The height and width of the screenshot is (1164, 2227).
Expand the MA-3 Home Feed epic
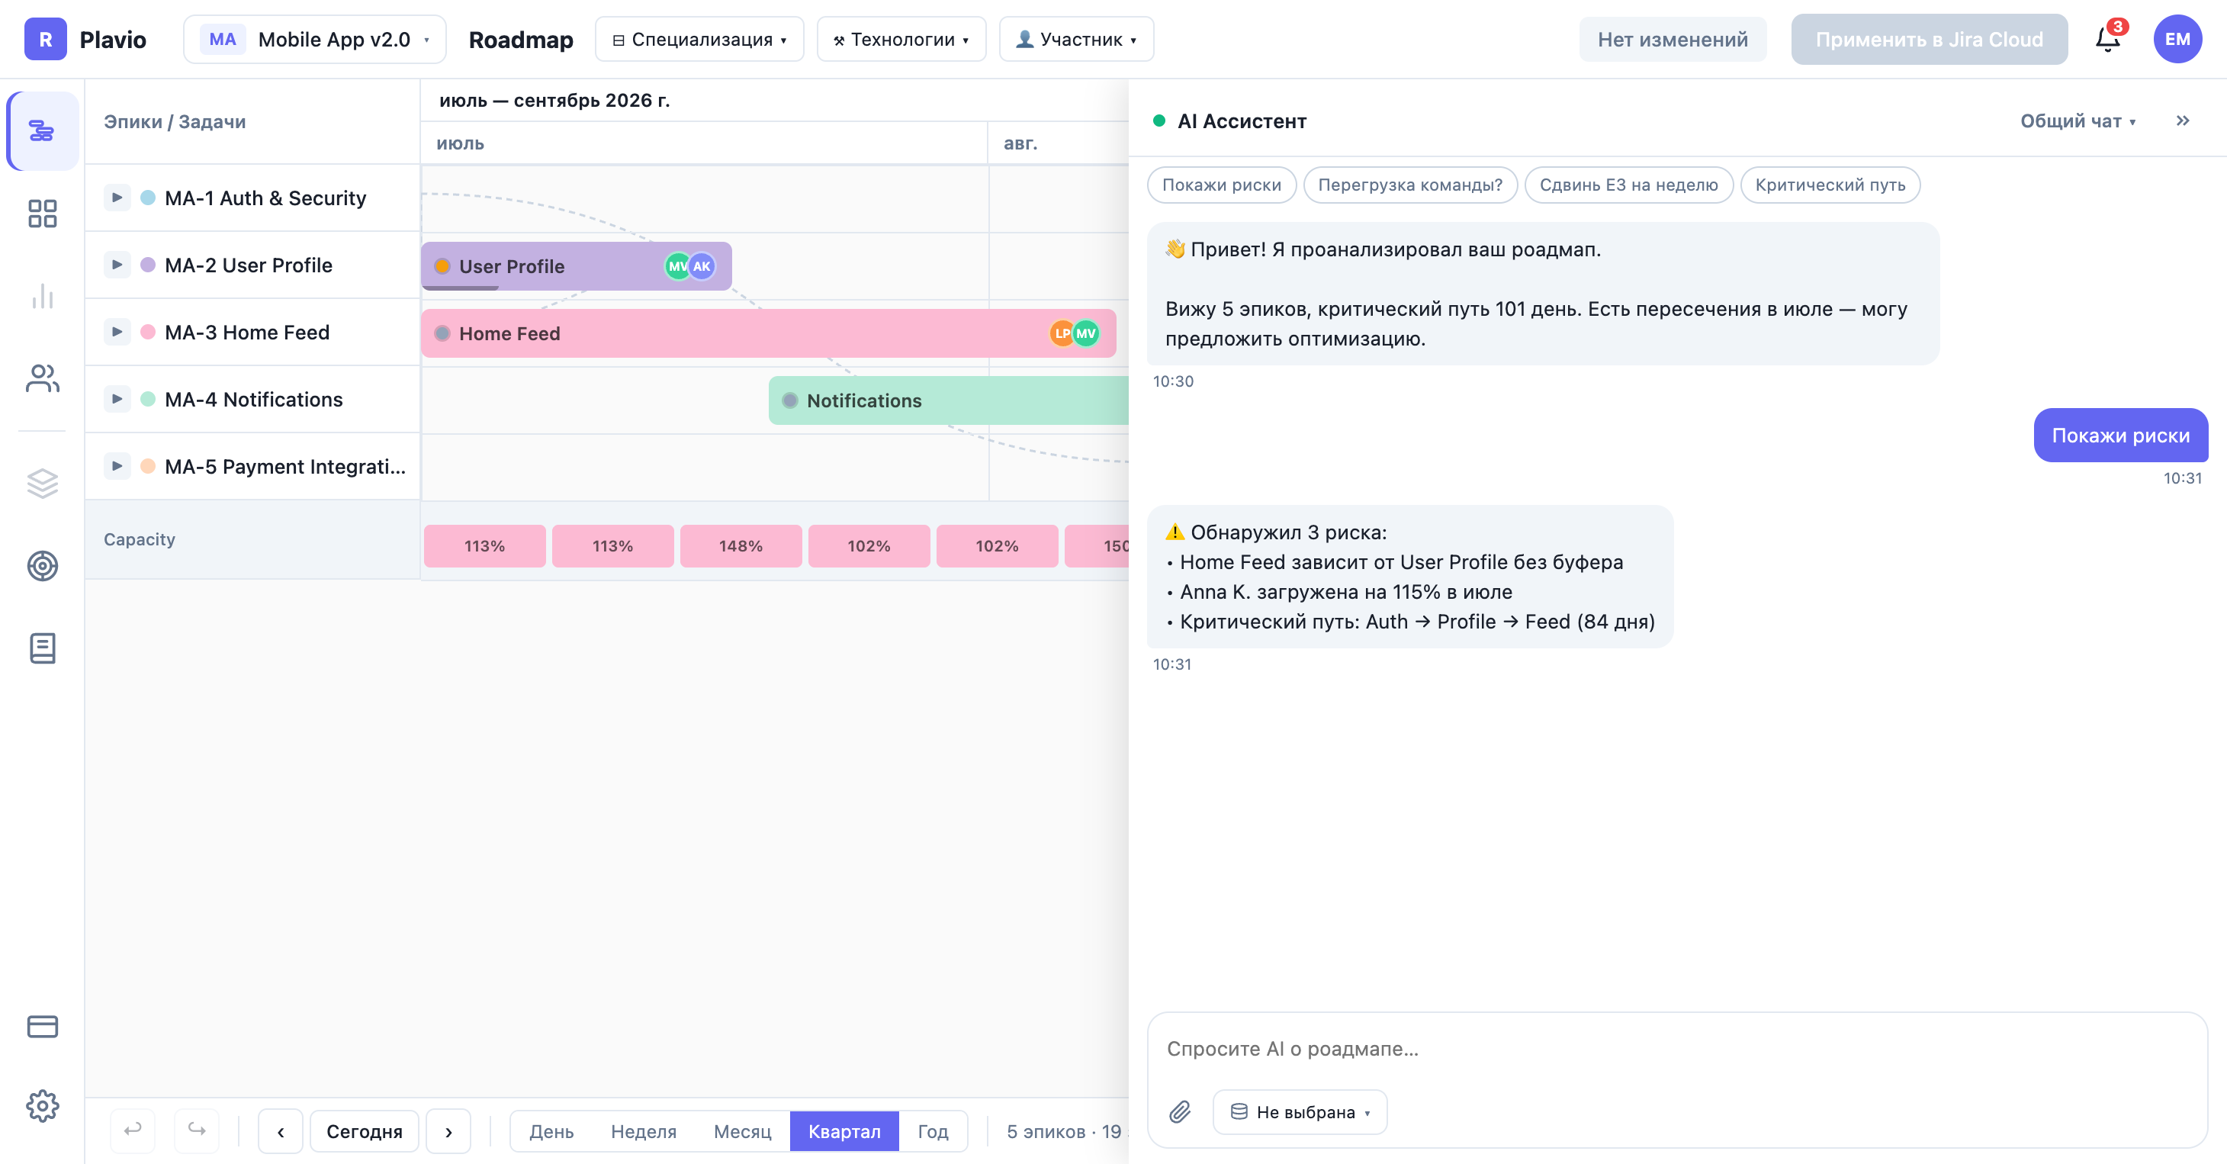tap(117, 331)
